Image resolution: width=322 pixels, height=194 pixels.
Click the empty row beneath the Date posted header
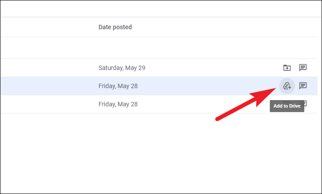159,48
